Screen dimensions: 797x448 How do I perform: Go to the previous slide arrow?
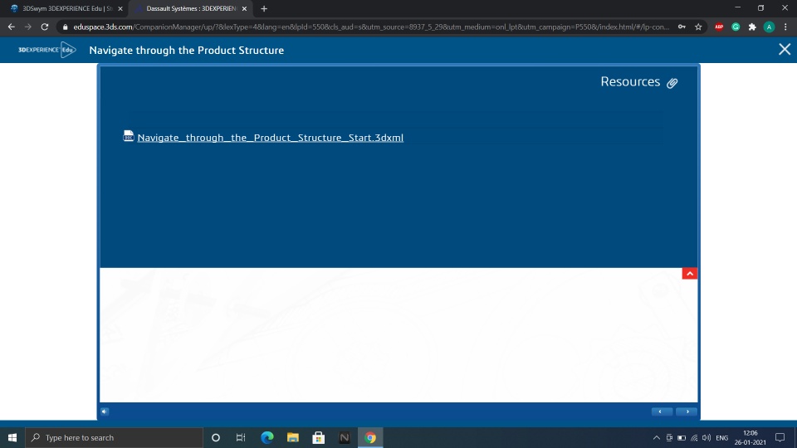tap(662, 411)
